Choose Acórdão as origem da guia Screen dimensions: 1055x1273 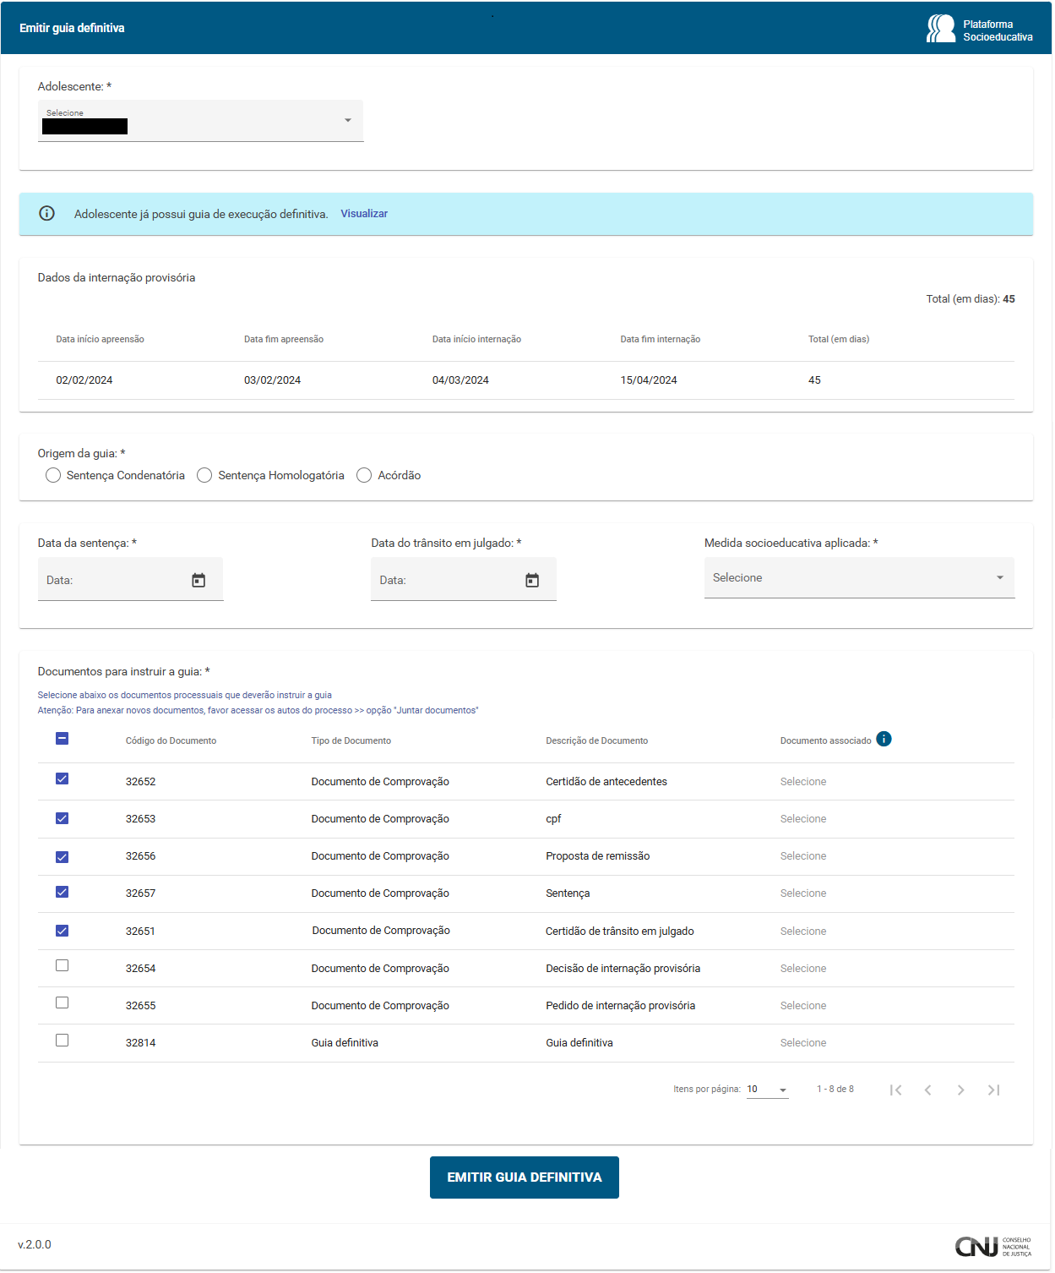(x=364, y=476)
